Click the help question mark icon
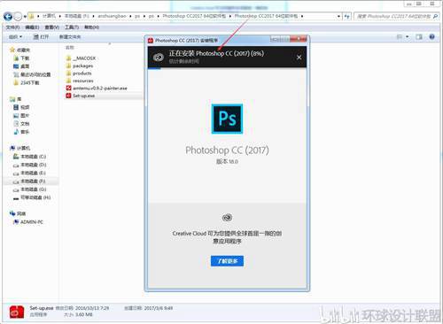Screen dimensions: 443x324 [431, 37]
